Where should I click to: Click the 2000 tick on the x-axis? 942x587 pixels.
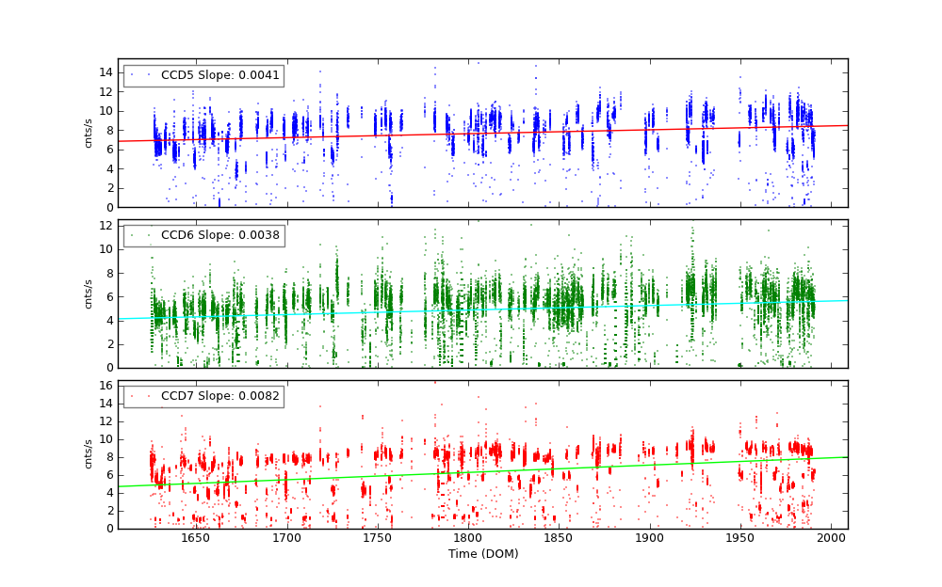[832, 538]
